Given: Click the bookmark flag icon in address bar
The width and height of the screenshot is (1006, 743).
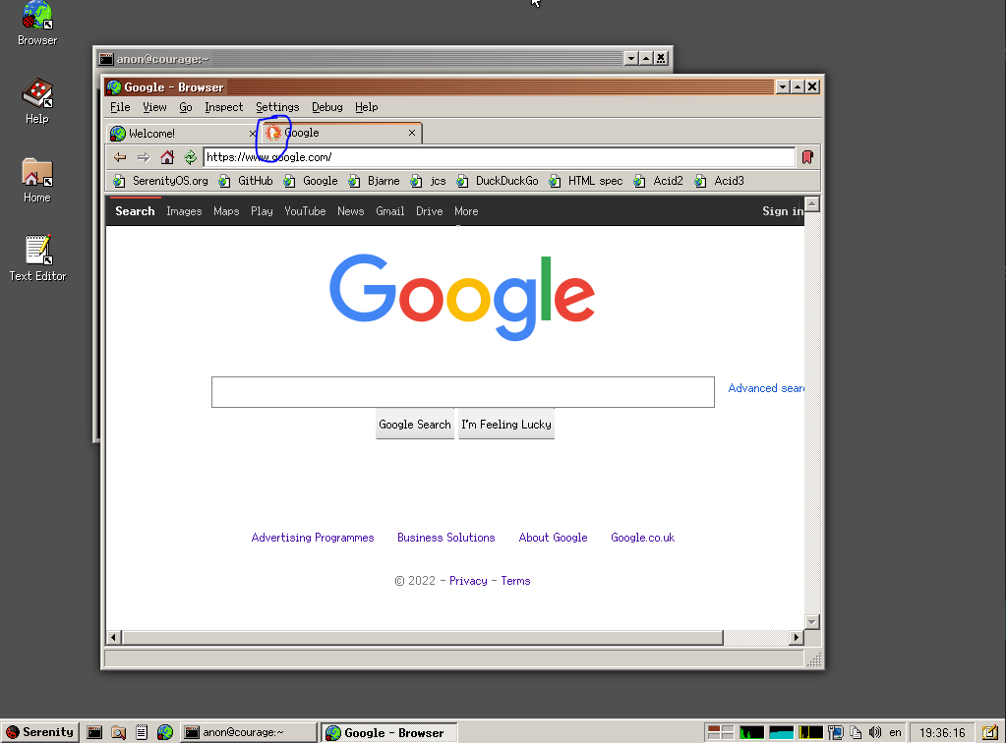Looking at the screenshot, I should click(806, 156).
